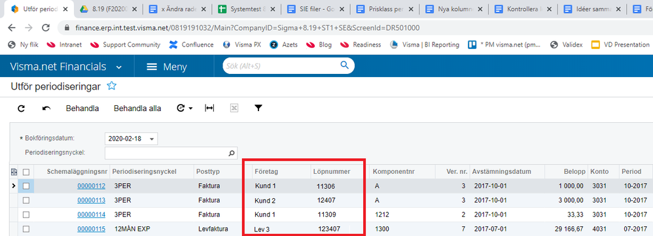This screenshot has width=653, height=236.
Task: Select the 33,33 amount cell
Action: pyautogui.click(x=576, y=215)
